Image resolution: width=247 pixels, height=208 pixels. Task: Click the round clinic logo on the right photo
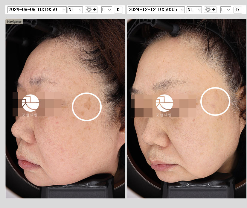pos(164,103)
